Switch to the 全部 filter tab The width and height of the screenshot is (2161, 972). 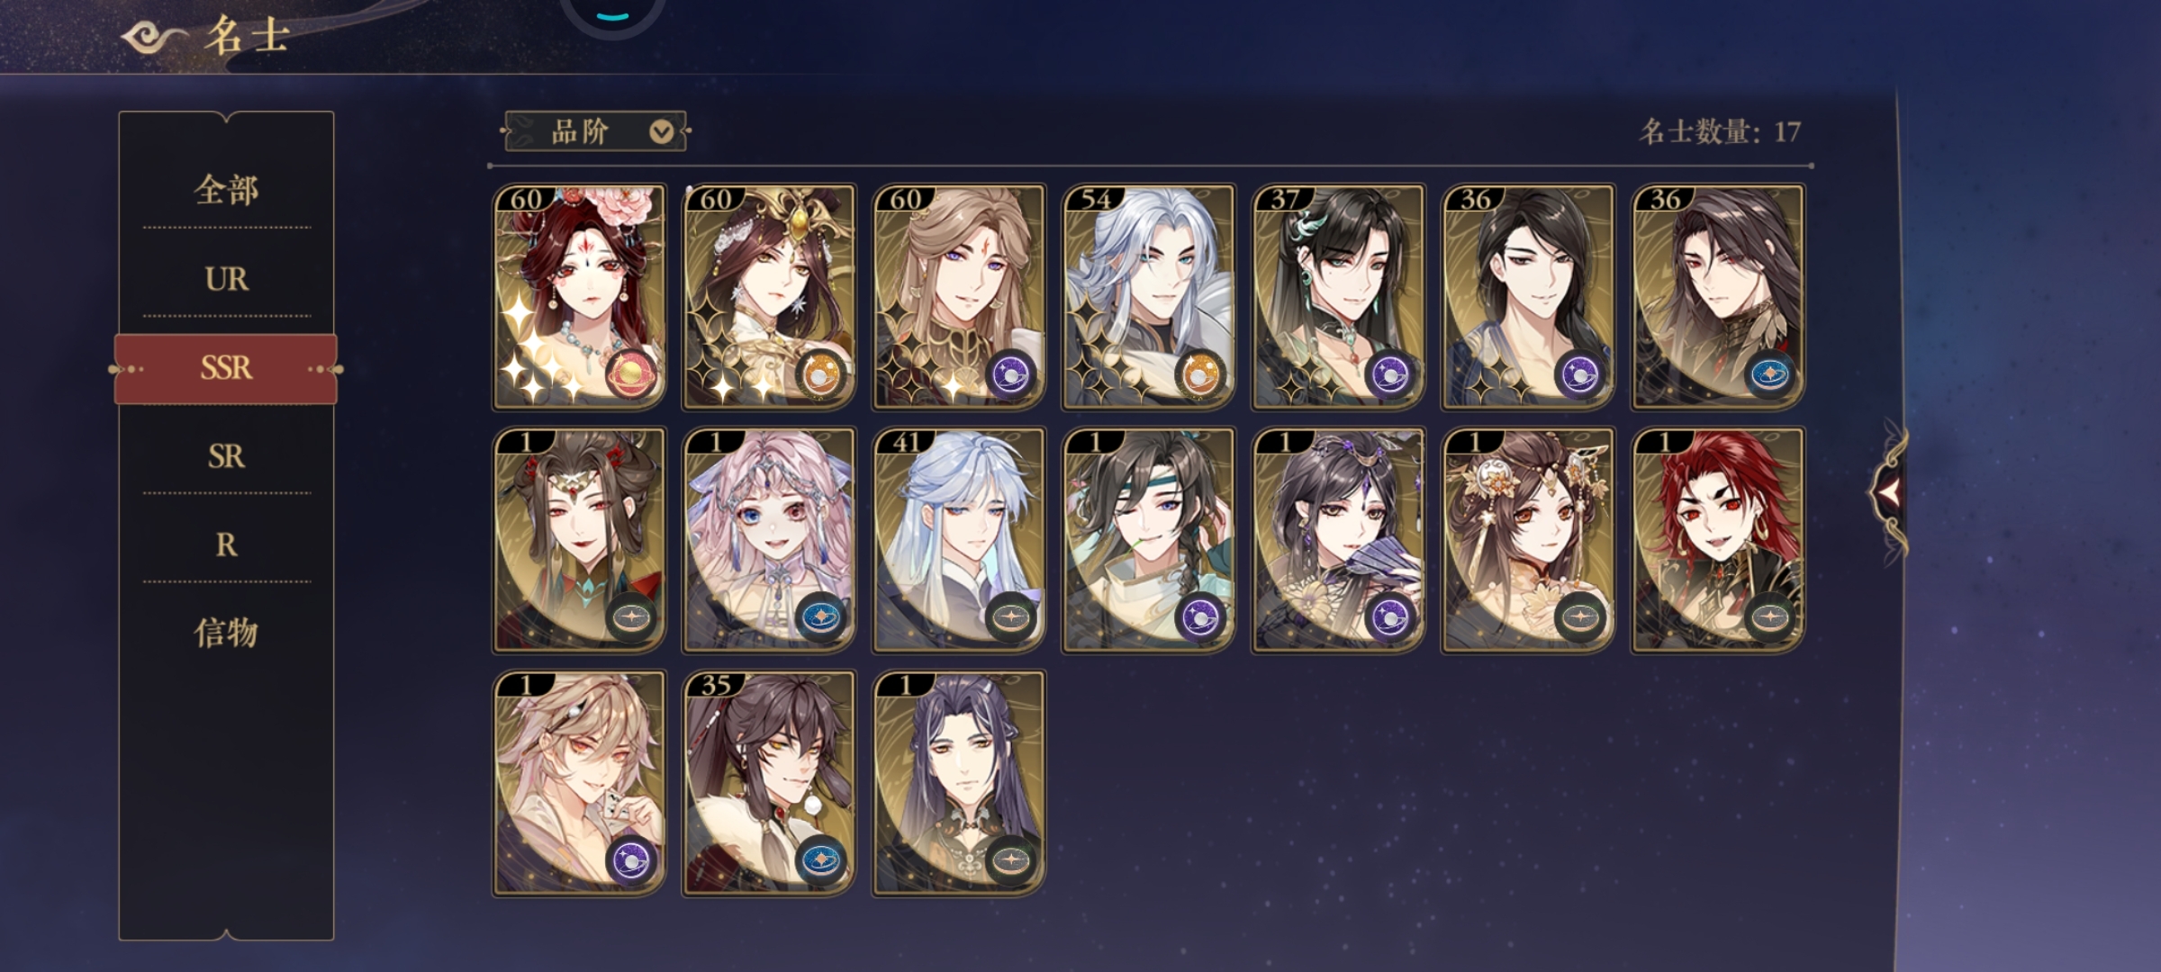(226, 190)
